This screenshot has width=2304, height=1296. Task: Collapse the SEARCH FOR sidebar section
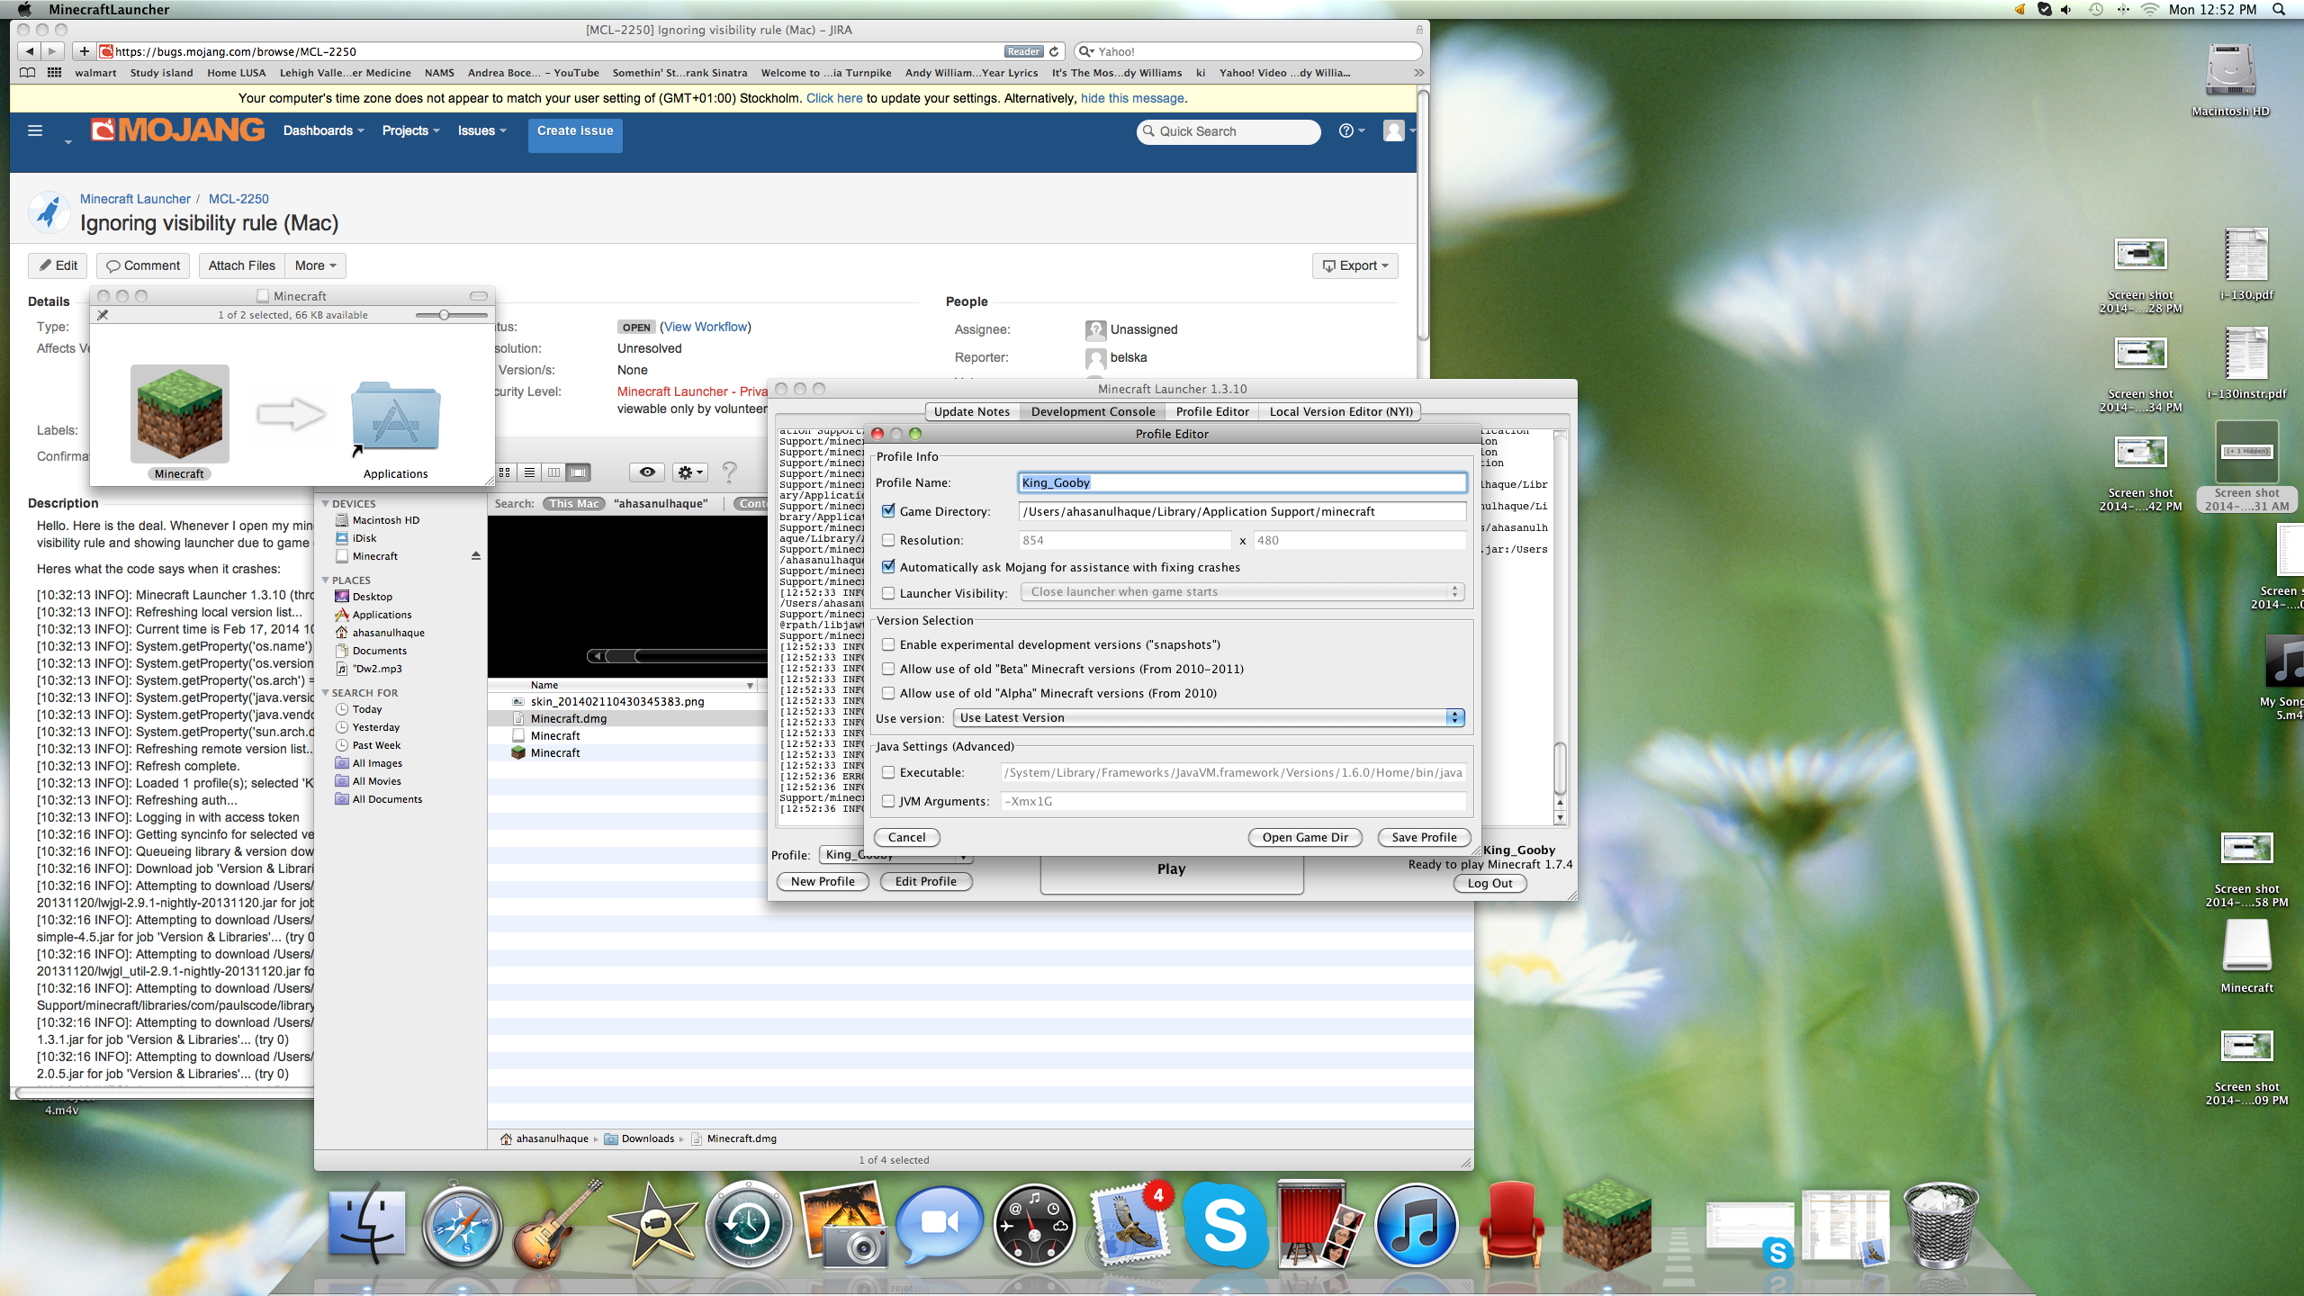point(326,692)
